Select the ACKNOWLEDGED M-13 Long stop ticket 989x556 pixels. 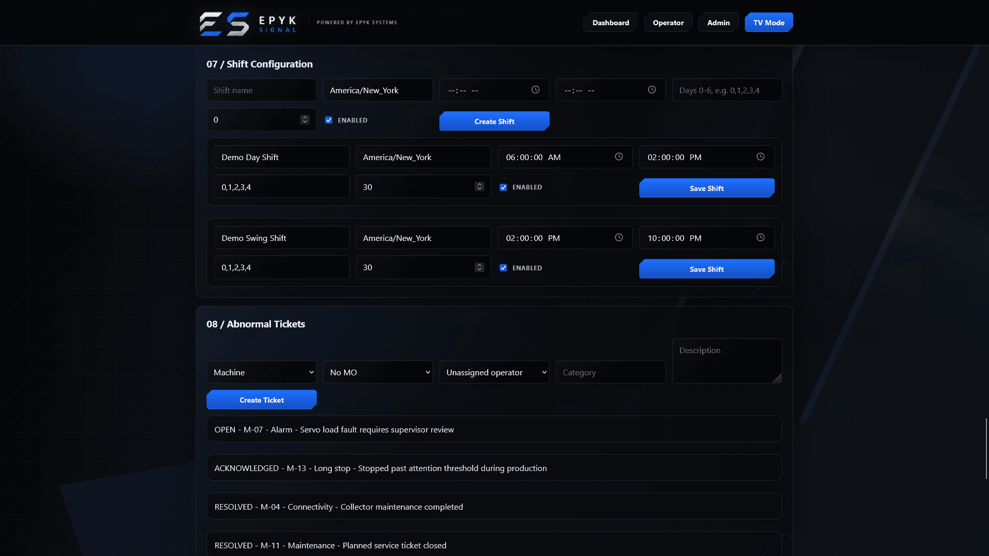[494, 467]
